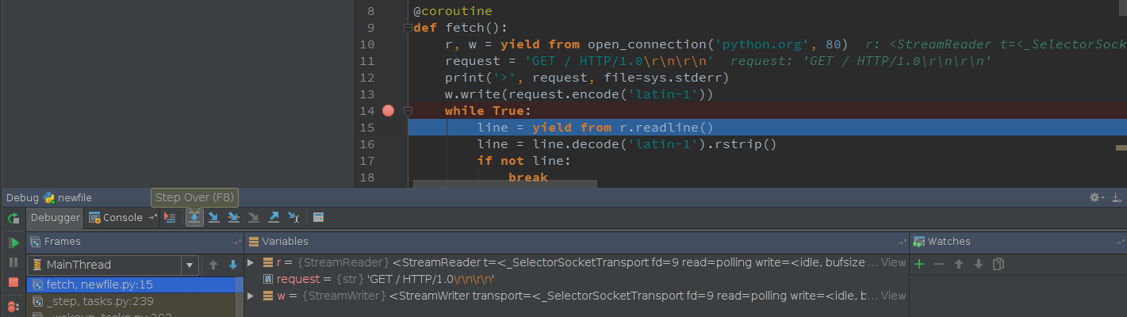1127x317 pixels.
Task: Click the Frames panel header label
Action: [x=62, y=242]
